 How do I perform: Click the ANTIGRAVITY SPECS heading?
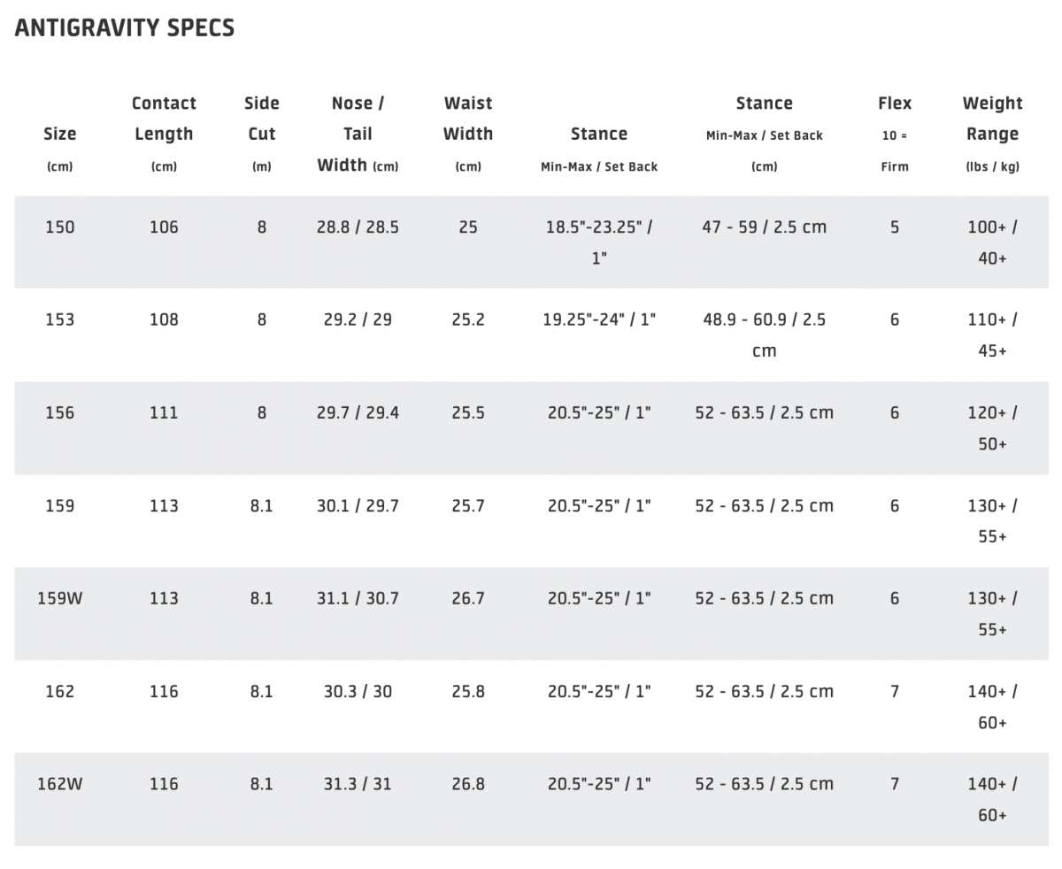pos(125,27)
